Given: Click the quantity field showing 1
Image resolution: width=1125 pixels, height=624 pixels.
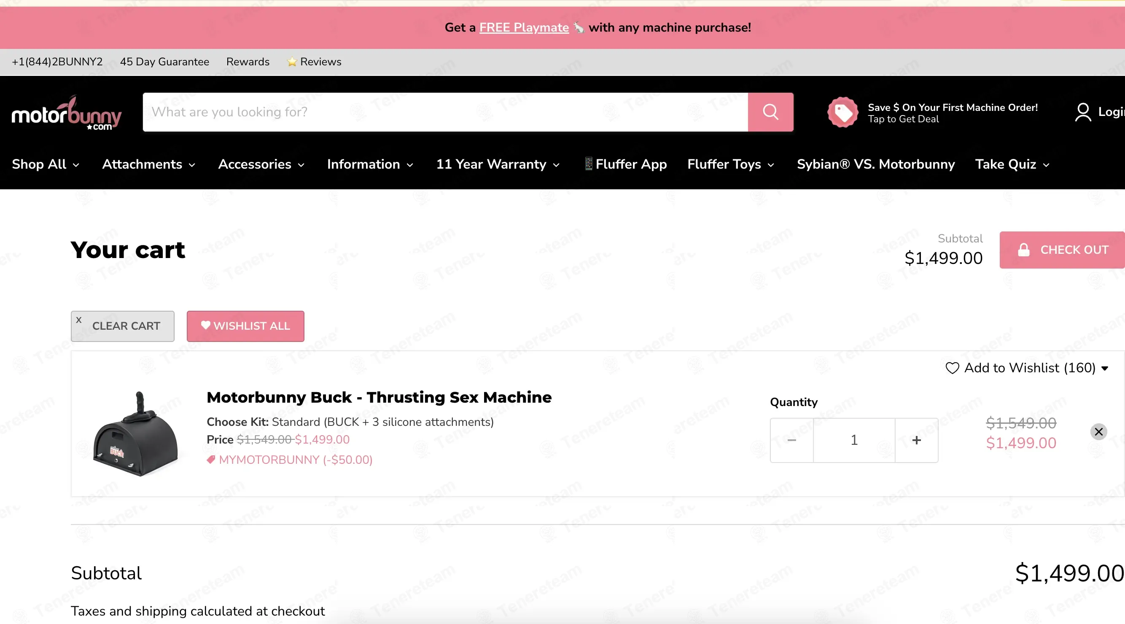Looking at the screenshot, I should [x=854, y=440].
